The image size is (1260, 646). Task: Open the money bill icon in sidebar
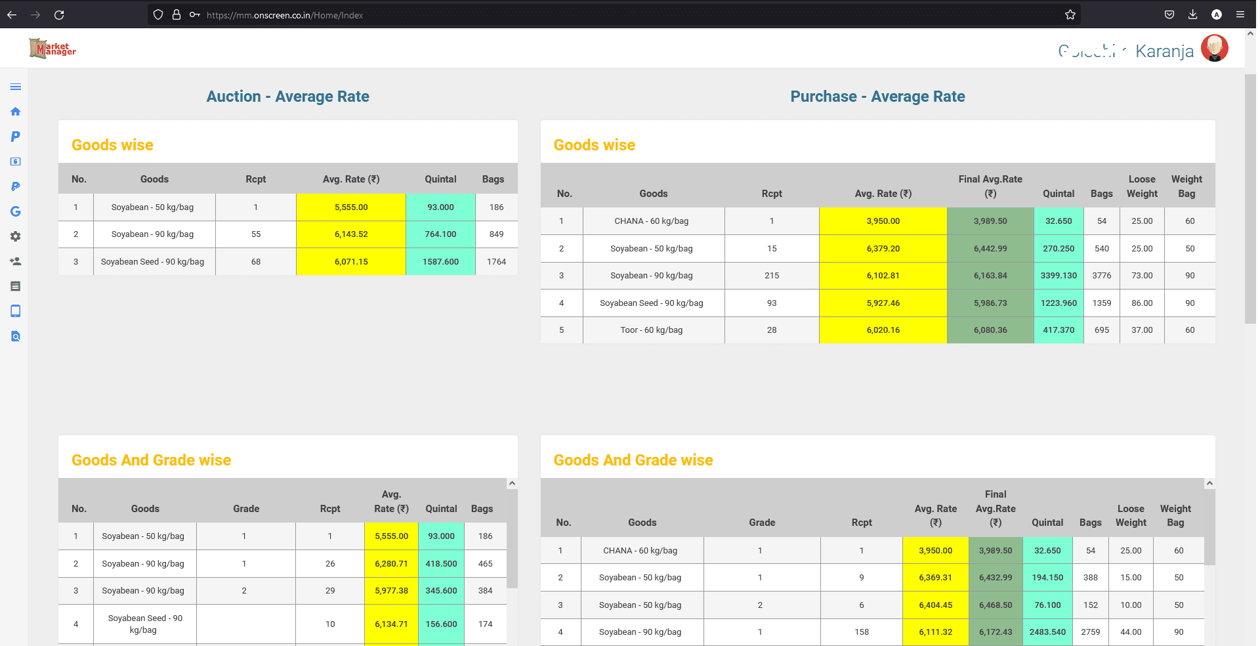click(x=16, y=161)
